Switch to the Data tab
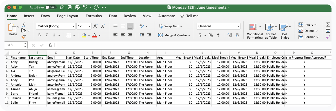Screen dimensions: 336x111 coord(113,16)
